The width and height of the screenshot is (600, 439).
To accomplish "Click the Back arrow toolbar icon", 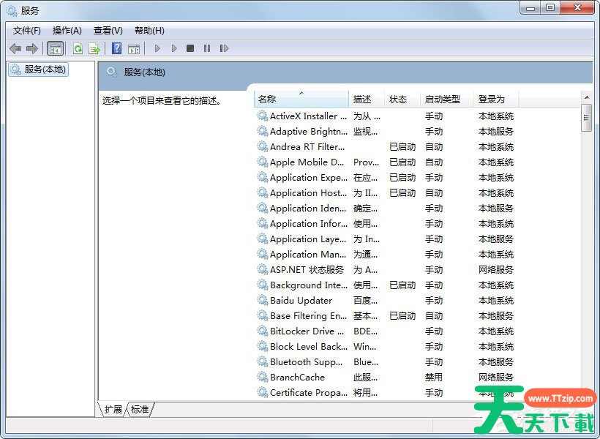I will pyautogui.click(x=15, y=48).
